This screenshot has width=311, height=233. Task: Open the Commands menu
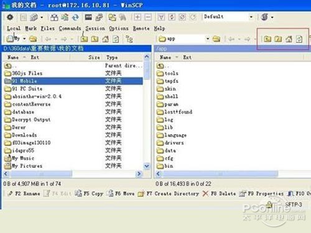coord(70,29)
